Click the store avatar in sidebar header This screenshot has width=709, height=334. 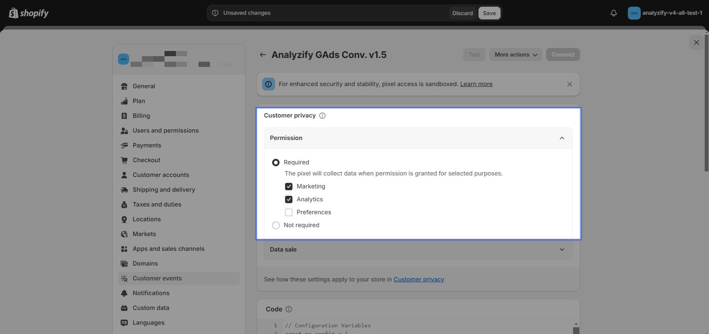pos(123,59)
